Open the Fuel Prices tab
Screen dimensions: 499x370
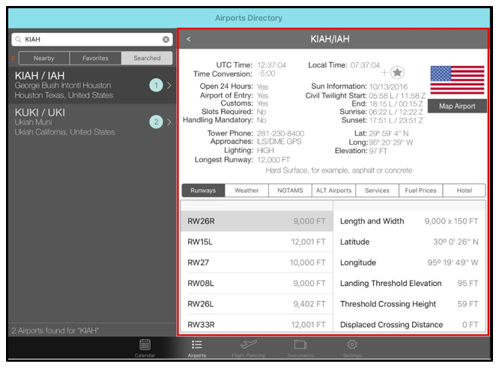pos(420,191)
